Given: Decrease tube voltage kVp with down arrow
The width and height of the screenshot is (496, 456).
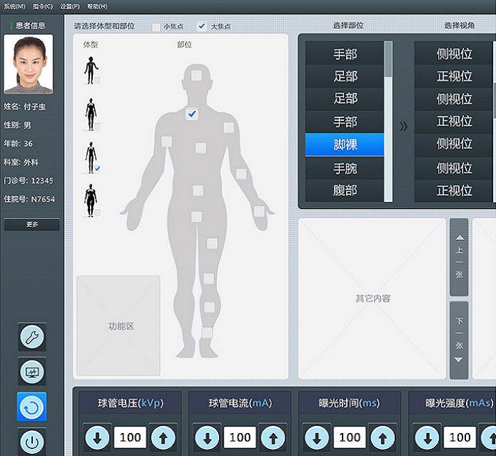Looking at the screenshot, I should click(97, 437).
